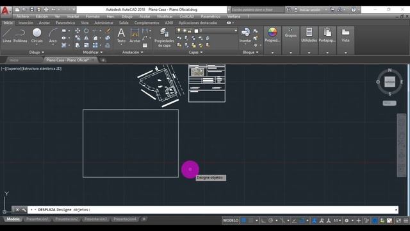Expand the Anotación panel dropdown
410x231 pixels.
[x=133, y=53]
